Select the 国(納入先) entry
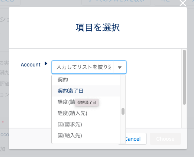The width and height of the screenshot is (194, 157). tap(86, 135)
